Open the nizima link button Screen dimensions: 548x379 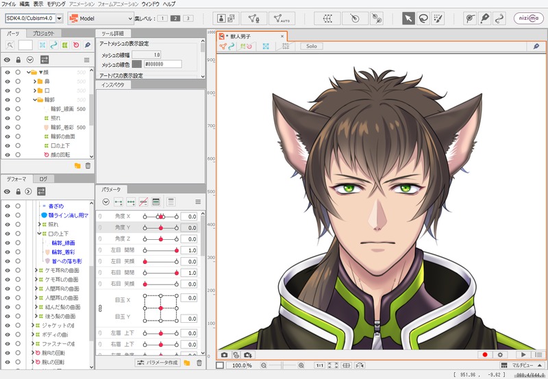(x=528, y=19)
